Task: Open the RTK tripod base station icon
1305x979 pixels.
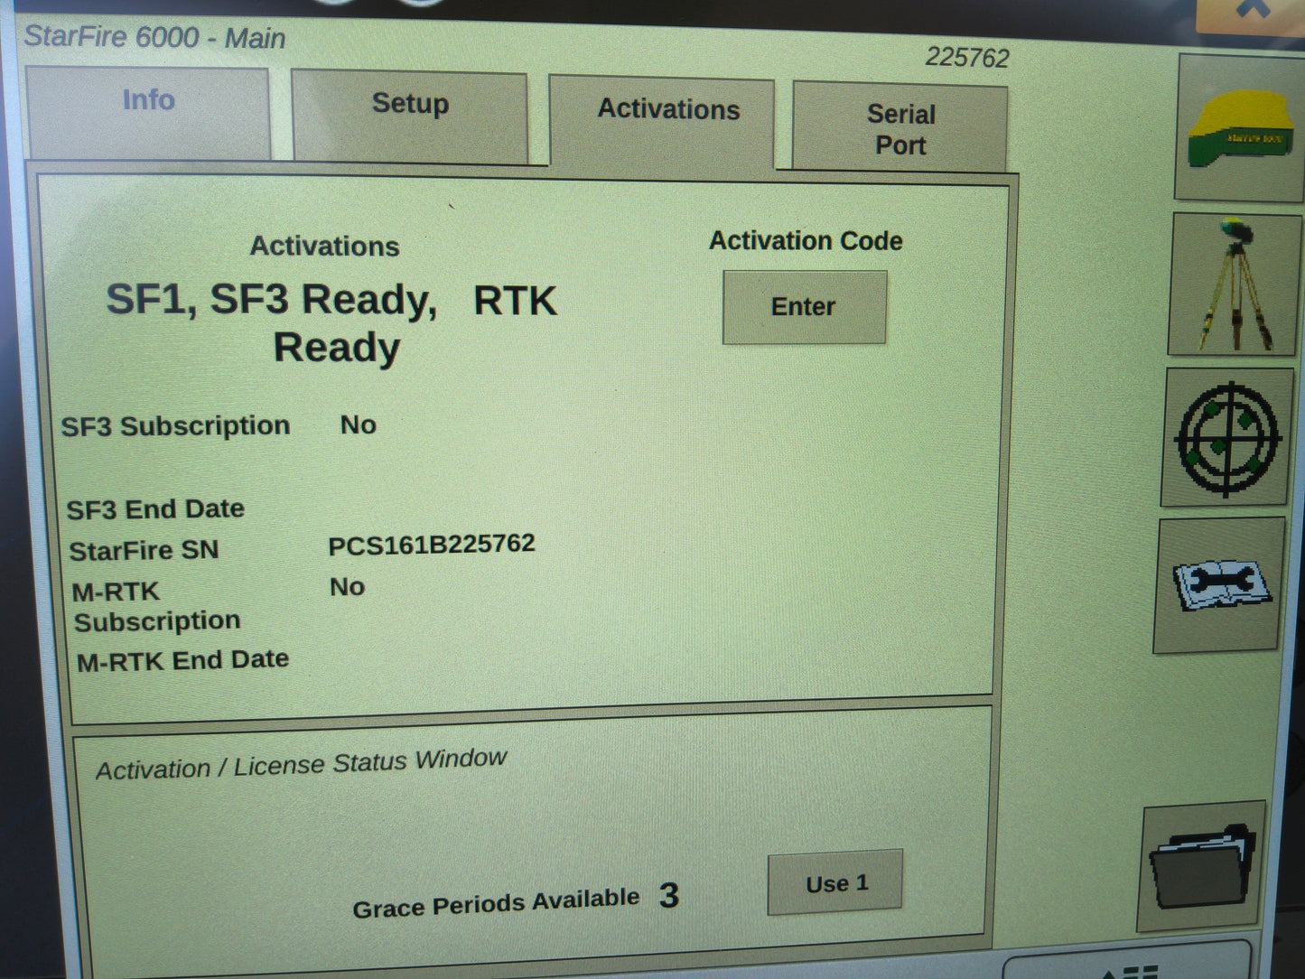Action: pyautogui.click(x=1235, y=285)
